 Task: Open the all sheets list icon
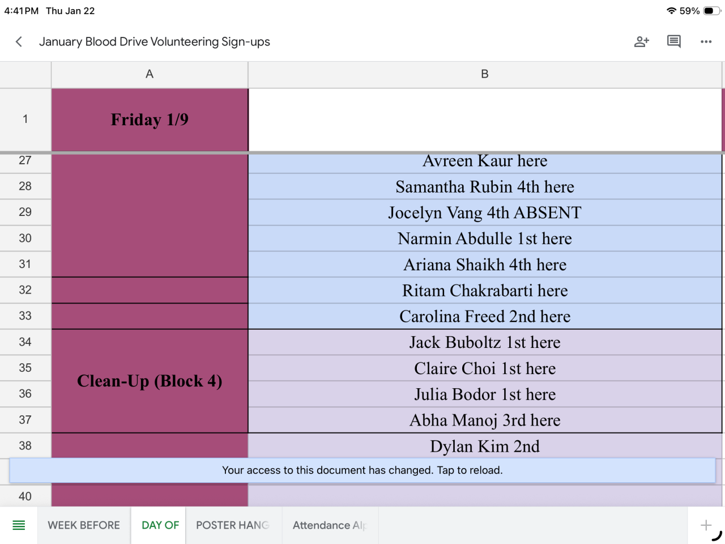click(x=19, y=525)
